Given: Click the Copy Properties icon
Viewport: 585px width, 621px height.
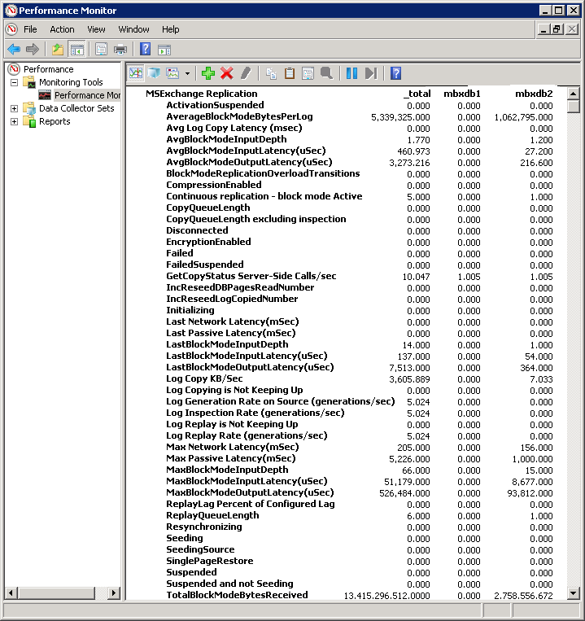Looking at the screenshot, I should pos(271,73).
